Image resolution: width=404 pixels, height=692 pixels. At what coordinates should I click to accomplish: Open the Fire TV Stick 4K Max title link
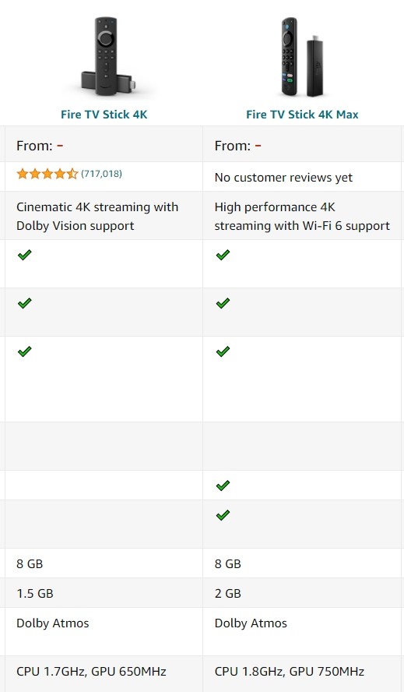coord(302,115)
